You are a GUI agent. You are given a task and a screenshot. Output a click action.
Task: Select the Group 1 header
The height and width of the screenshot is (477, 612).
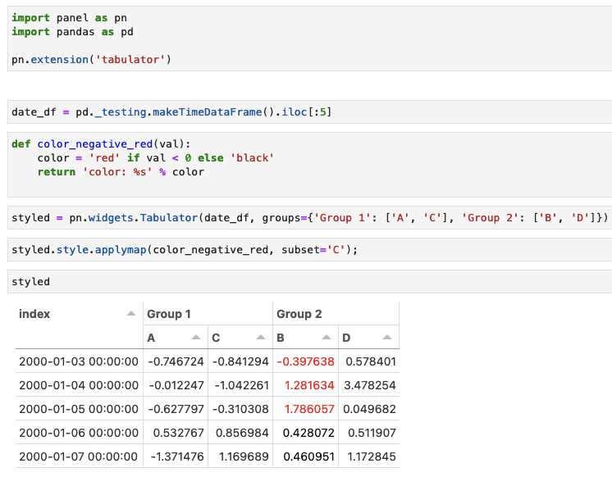[x=169, y=314]
